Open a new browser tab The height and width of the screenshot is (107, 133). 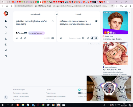(108, 2)
